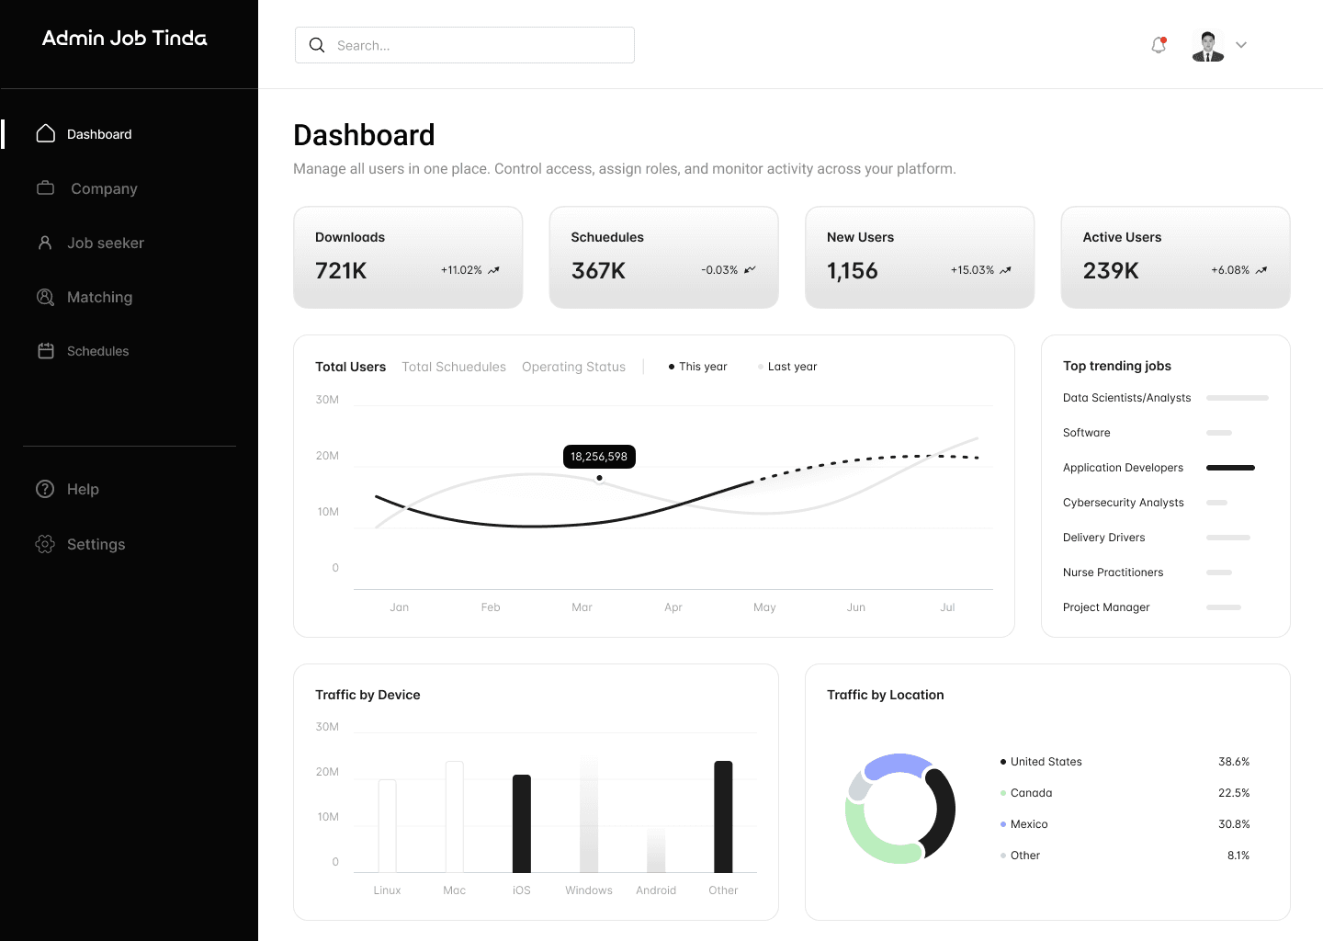The width and height of the screenshot is (1323, 941).
Task: Toggle the This year legend series
Action: pos(697,367)
